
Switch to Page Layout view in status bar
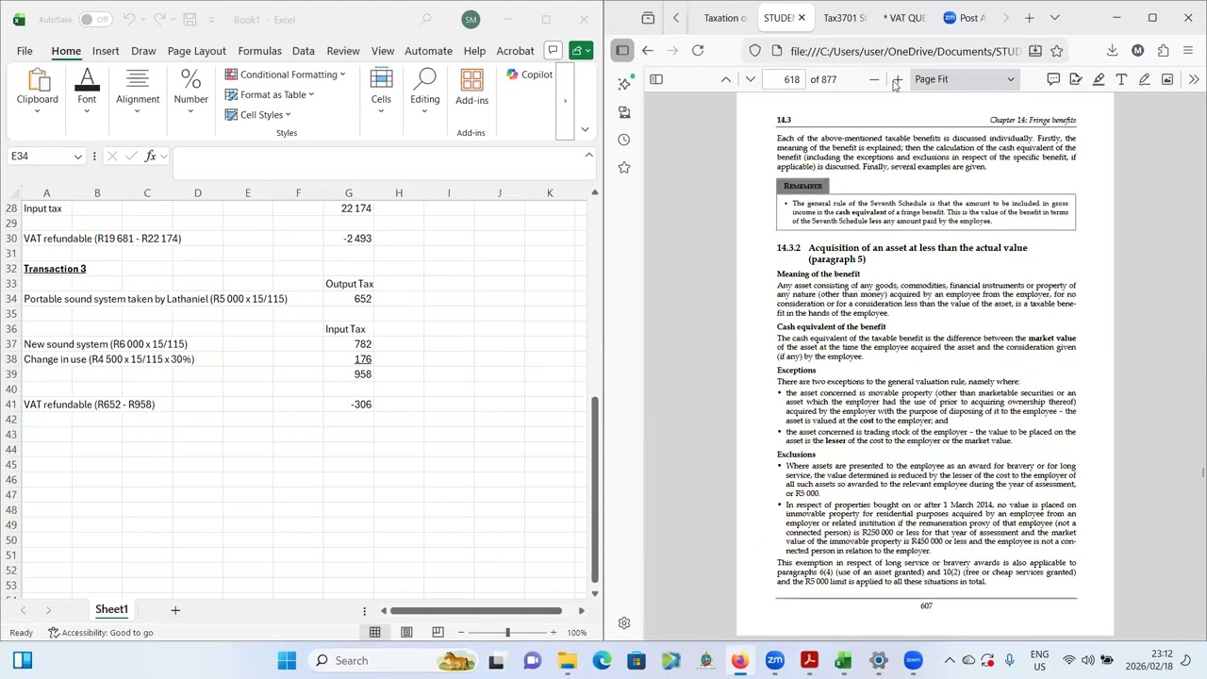tap(406, 633)
